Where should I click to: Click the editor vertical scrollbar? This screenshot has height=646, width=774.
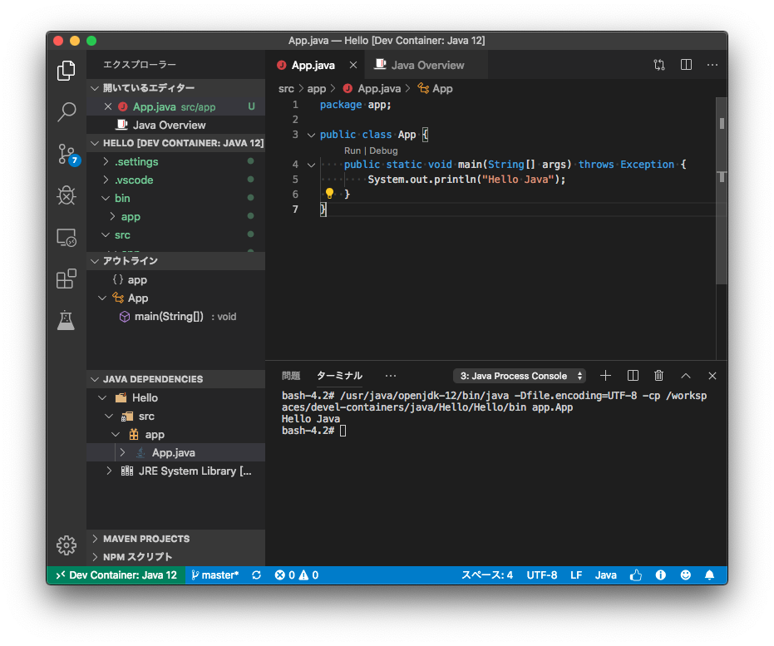[722, 190]
